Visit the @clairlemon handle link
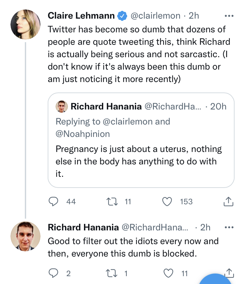This screenshot has height=284, width=245. pyautogui.click(x=155, y=16)
